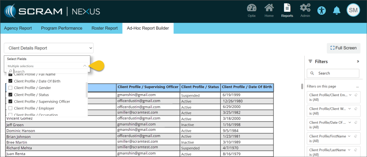The height and width of the screenshot is (157, 367).
Task: Switch to the Agency Report tab
Action: pyautogui.click(x=18, y=28)
